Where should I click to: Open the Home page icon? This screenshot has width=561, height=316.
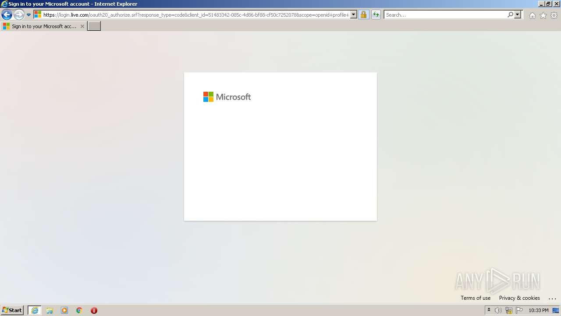(x=532, y=15)
